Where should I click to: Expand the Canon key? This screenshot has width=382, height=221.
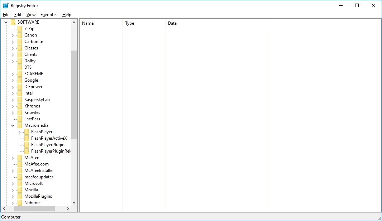tap(13, 35)
